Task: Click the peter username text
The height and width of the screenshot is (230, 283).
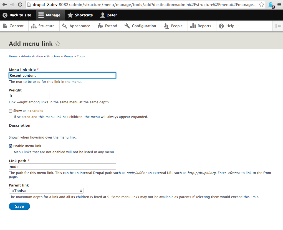Action: (x=112, y=15)
